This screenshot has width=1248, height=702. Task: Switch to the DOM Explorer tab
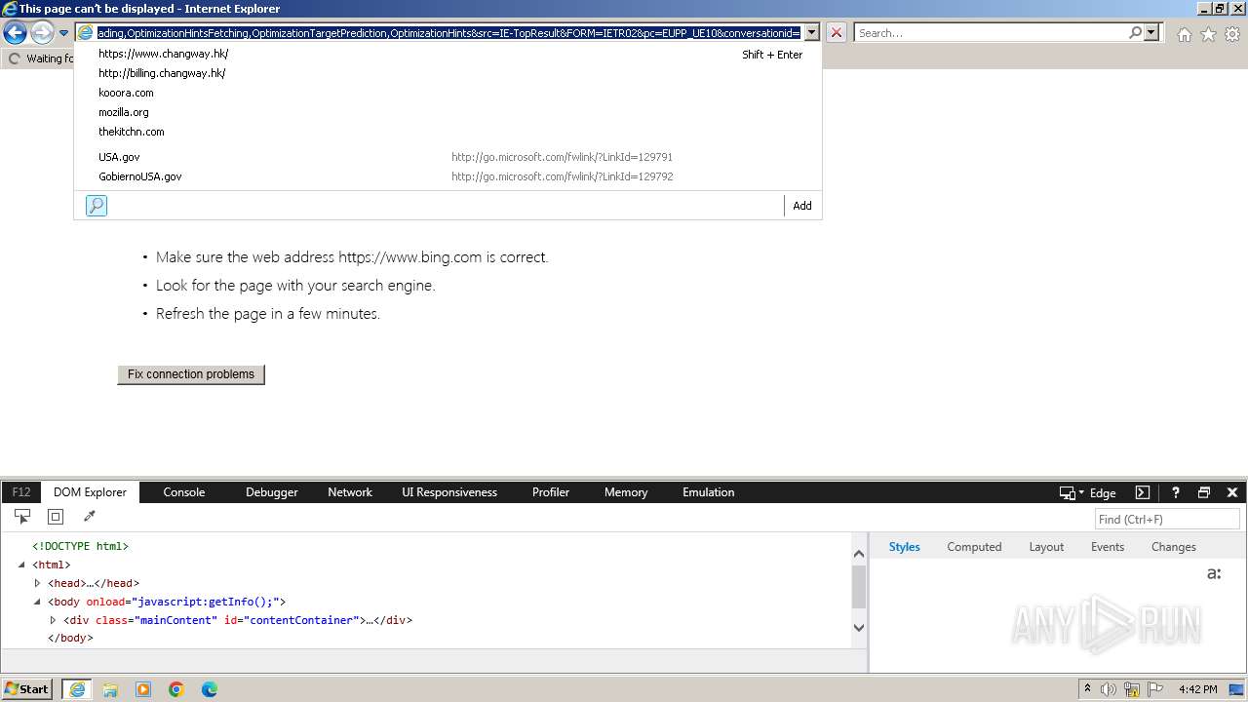(90, 492)
